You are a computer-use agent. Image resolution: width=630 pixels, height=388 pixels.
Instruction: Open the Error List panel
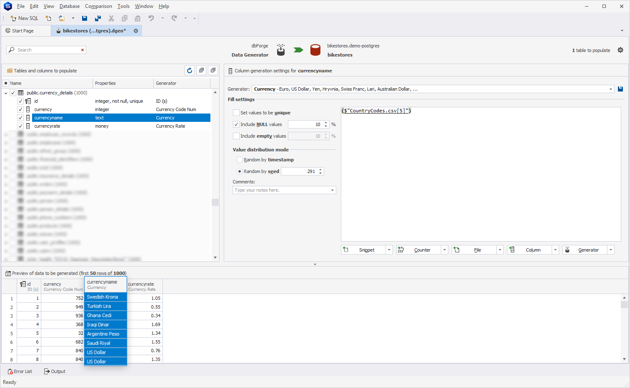(x=20, y=371)
